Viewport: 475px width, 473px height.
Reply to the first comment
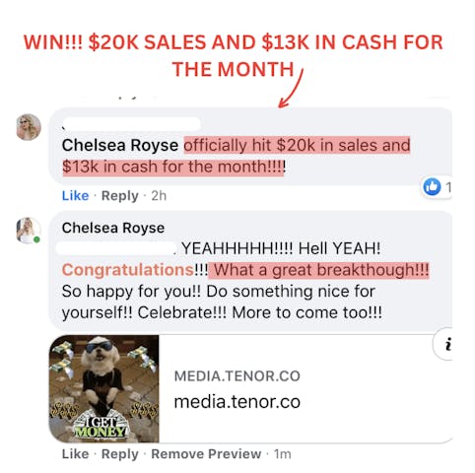pos(120,196)
